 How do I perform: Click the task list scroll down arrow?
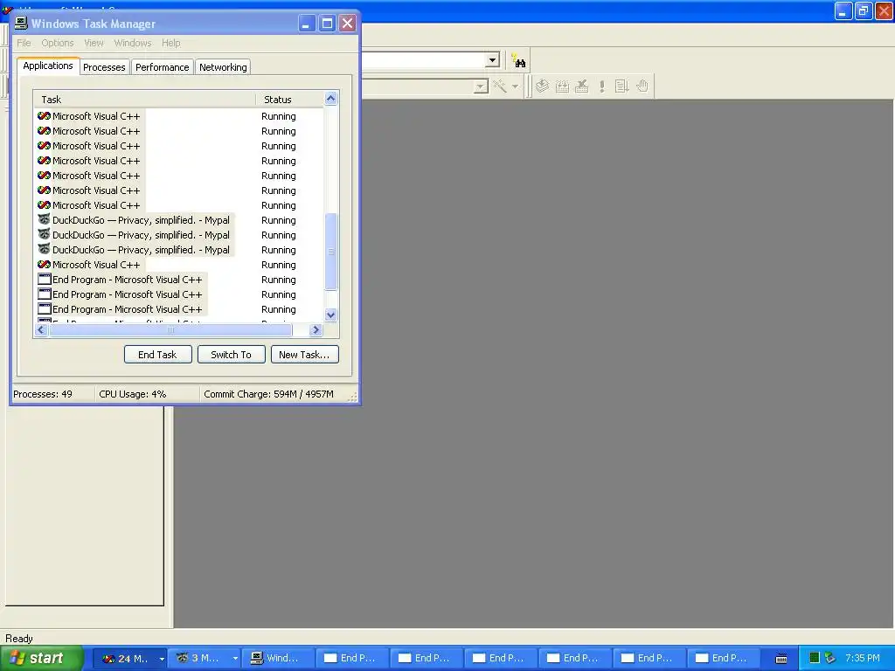click(x=331, y=315)
